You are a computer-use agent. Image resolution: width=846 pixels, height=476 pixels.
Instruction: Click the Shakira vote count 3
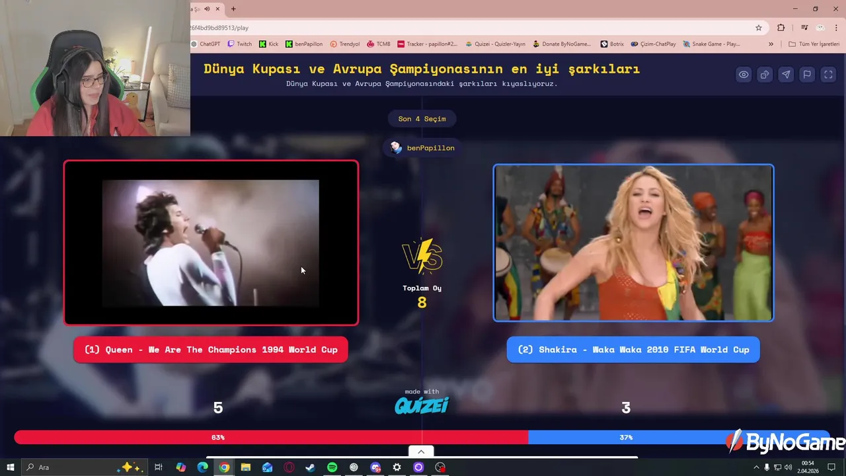tap(626, 408)
